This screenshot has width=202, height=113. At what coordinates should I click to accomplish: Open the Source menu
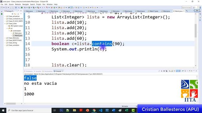point(11,4)
